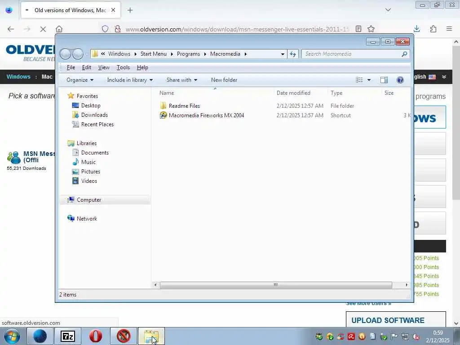The height and width of the screenshot is (345, 460).
Task: Expand Include in library dropdown
Action: tap(130, 80)
